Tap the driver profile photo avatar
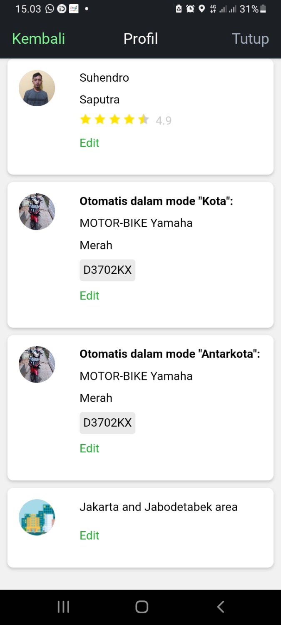The width and height of the screenshot is (281, 625). click(x=37, y=88)
